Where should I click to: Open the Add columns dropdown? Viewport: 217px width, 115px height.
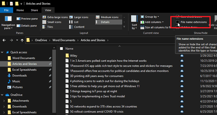pos(152,22)
